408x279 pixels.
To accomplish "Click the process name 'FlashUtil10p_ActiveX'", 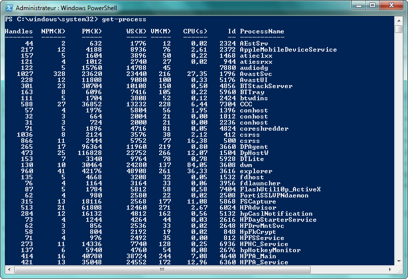I will pos(280,189).
